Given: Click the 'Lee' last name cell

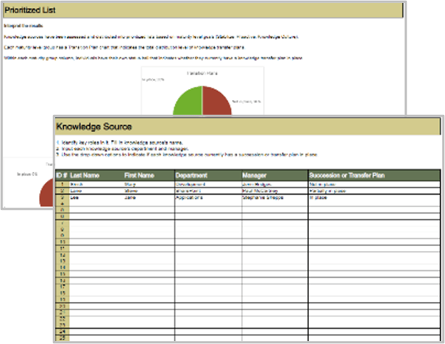Looking at the screenshot, I should pyautogui.click(x=96, y=198).
